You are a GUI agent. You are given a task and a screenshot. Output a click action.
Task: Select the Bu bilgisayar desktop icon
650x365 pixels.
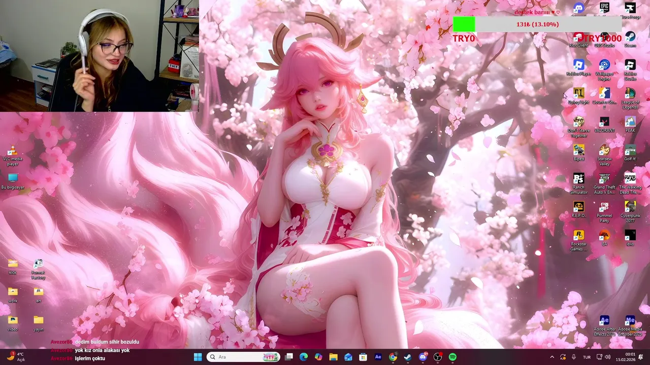coord(13,180)
